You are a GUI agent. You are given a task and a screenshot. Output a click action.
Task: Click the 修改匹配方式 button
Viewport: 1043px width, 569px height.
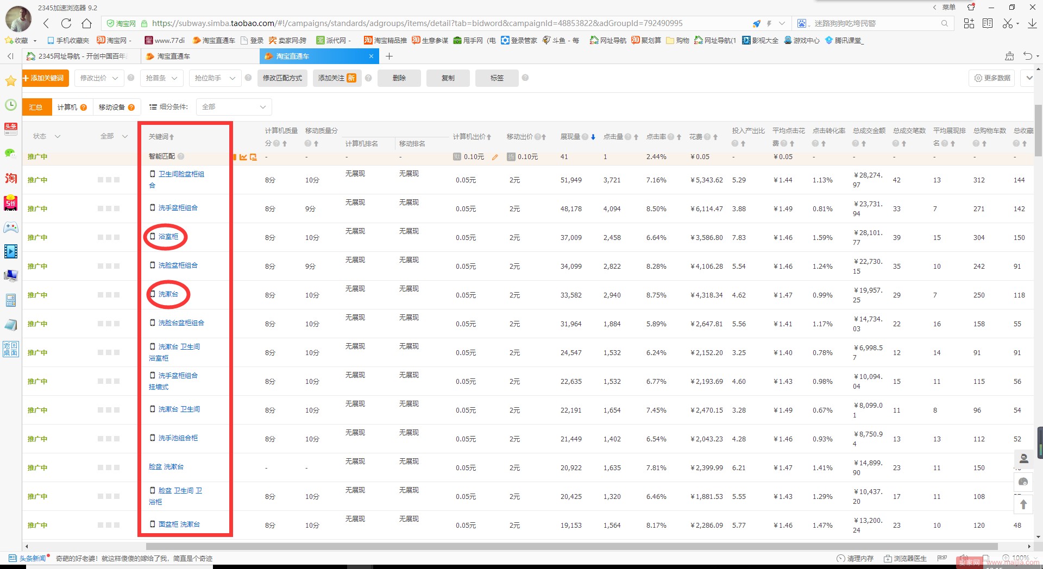[282, 78]
